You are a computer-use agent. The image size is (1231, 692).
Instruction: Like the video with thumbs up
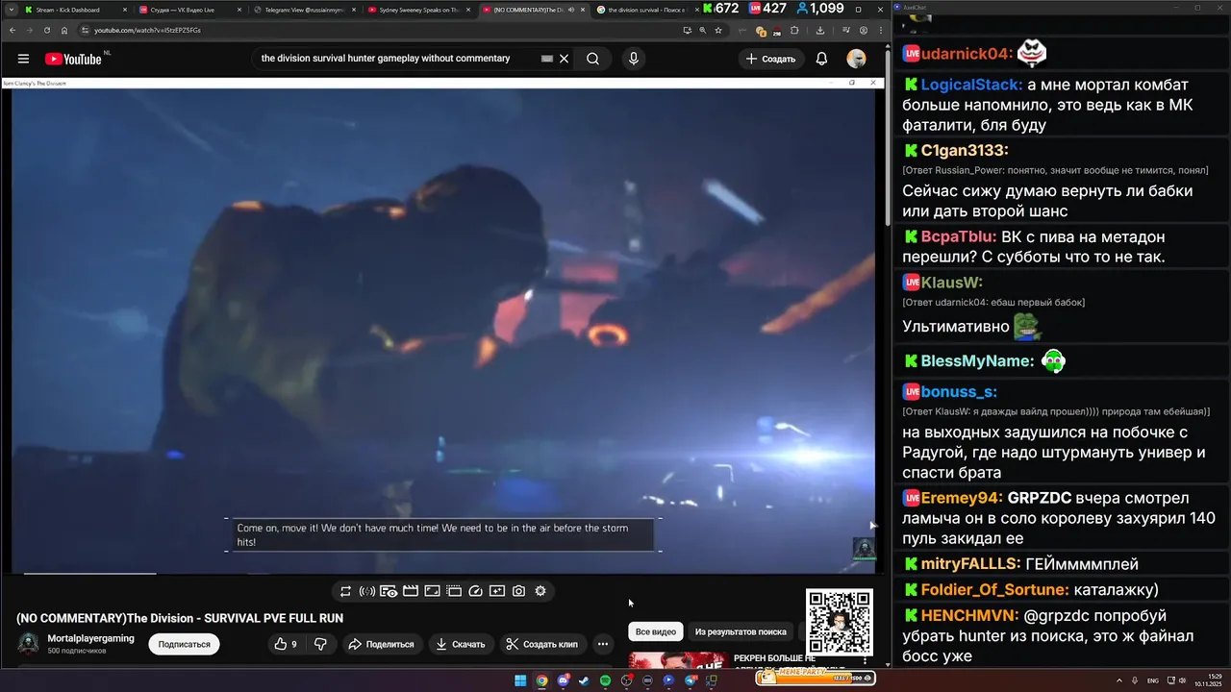pyautogui.click(x=285, y=644)
